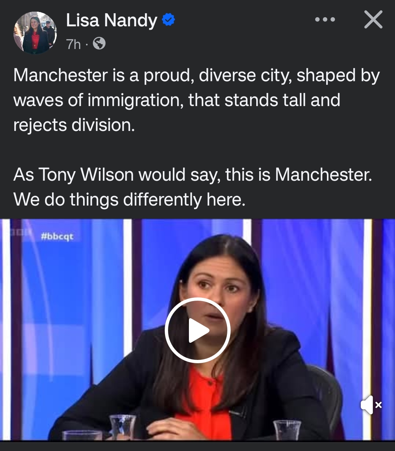Tap the line 'waves of immigration, that stands tall'

tap(177, 100)
